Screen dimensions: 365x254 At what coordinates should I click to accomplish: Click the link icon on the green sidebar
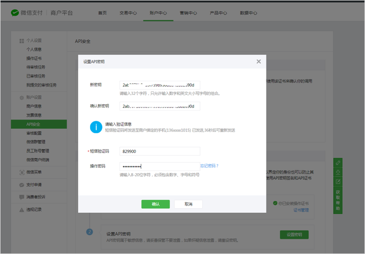(338, 163)
